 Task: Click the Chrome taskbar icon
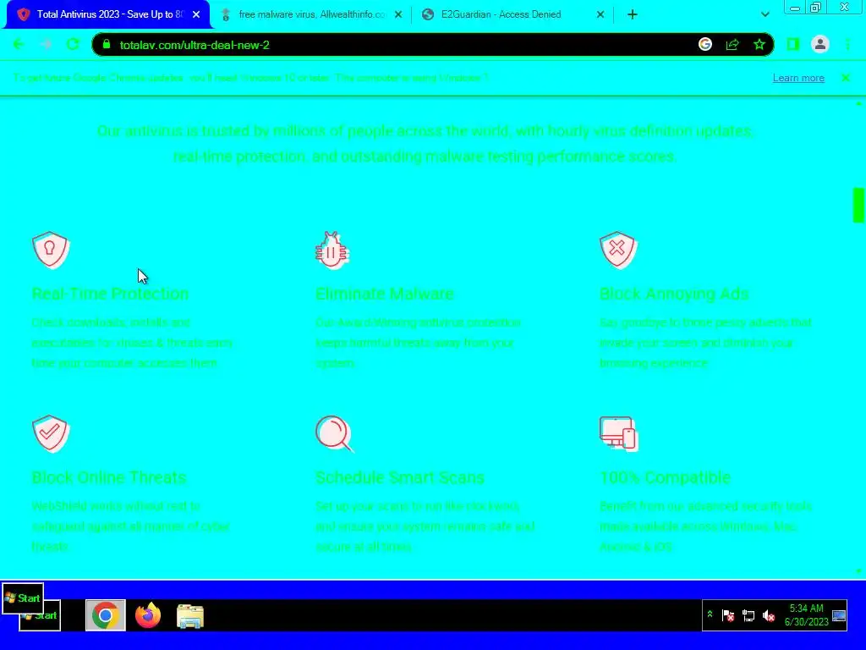coord(106,615)
